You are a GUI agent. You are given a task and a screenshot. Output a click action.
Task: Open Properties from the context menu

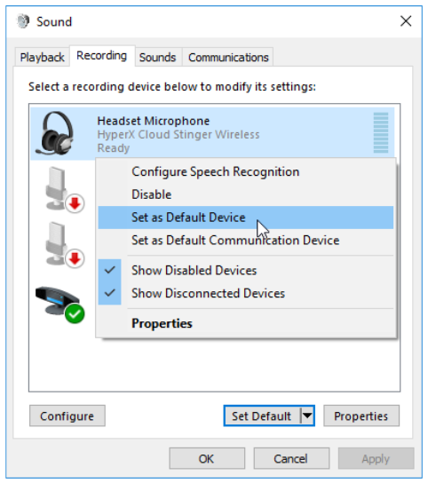coord(246,323)
